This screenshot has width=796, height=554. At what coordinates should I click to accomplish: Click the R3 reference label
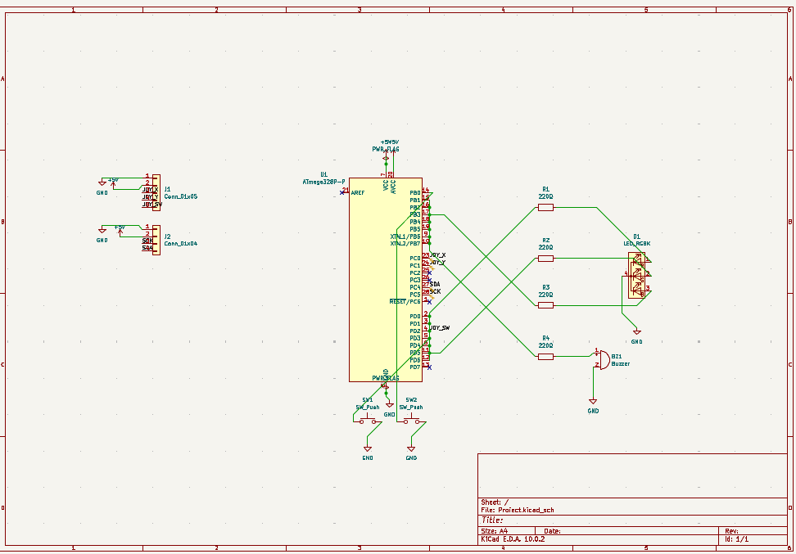pyautogui.click(x=545, y=288)
